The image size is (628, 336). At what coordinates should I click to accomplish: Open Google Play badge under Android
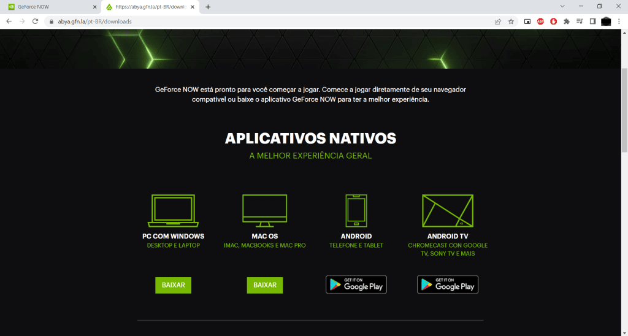point(356,284)
